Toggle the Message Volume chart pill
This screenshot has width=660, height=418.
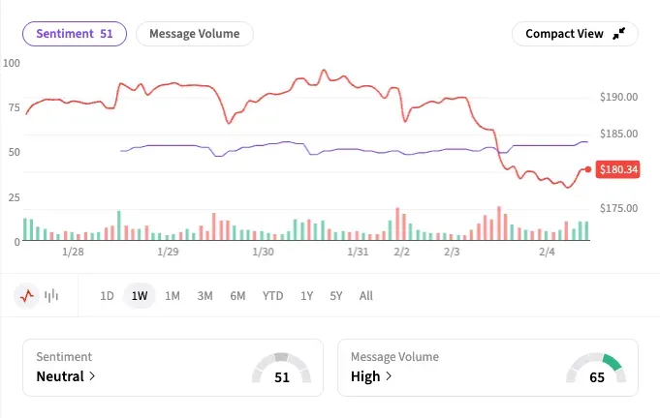(x=195, y=34)
